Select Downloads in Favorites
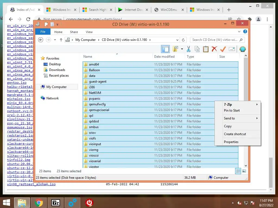Viewport: 278px width, 208px height. [x=57, y=70]
